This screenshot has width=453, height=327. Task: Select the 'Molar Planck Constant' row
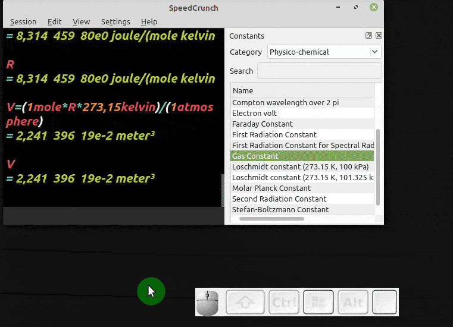pos(302,188)
